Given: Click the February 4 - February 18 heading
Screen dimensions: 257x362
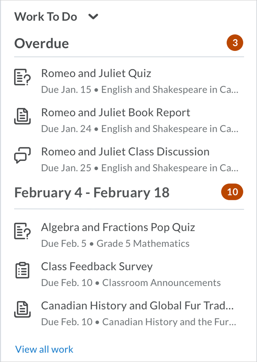Looking at the screenshot, I should (x=92, y=193).
